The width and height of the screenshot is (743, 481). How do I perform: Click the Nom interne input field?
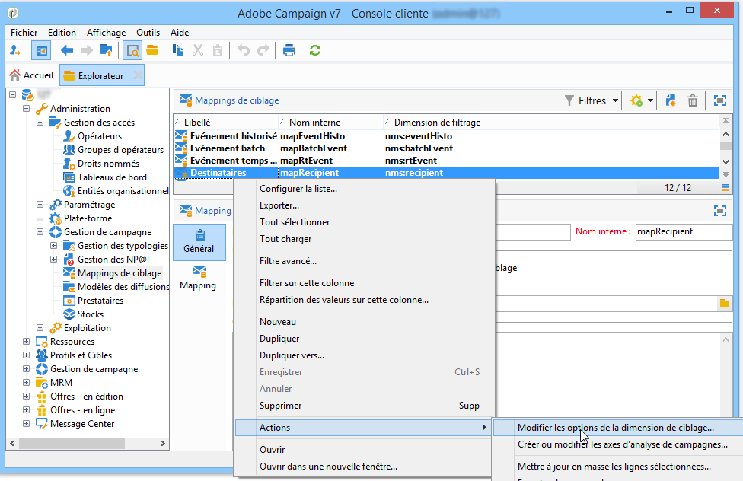(x=684, y=231)
